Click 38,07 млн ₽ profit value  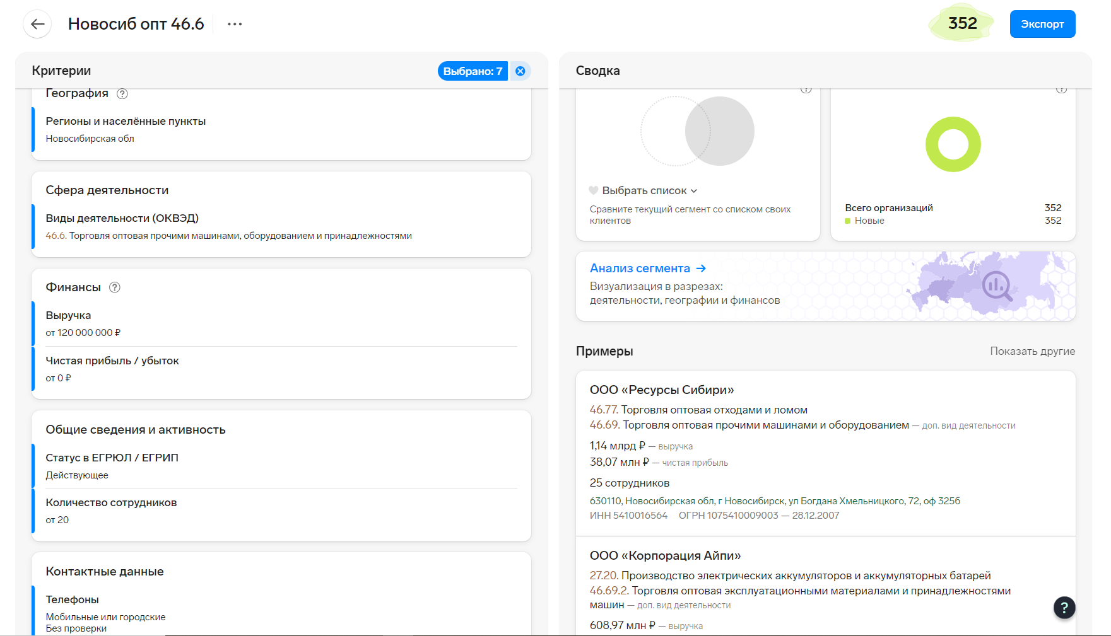click(620, 462)
